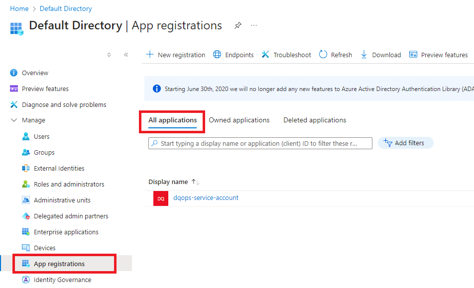Click the New registration plus icon
474x288 pixels.
point(150,54)
